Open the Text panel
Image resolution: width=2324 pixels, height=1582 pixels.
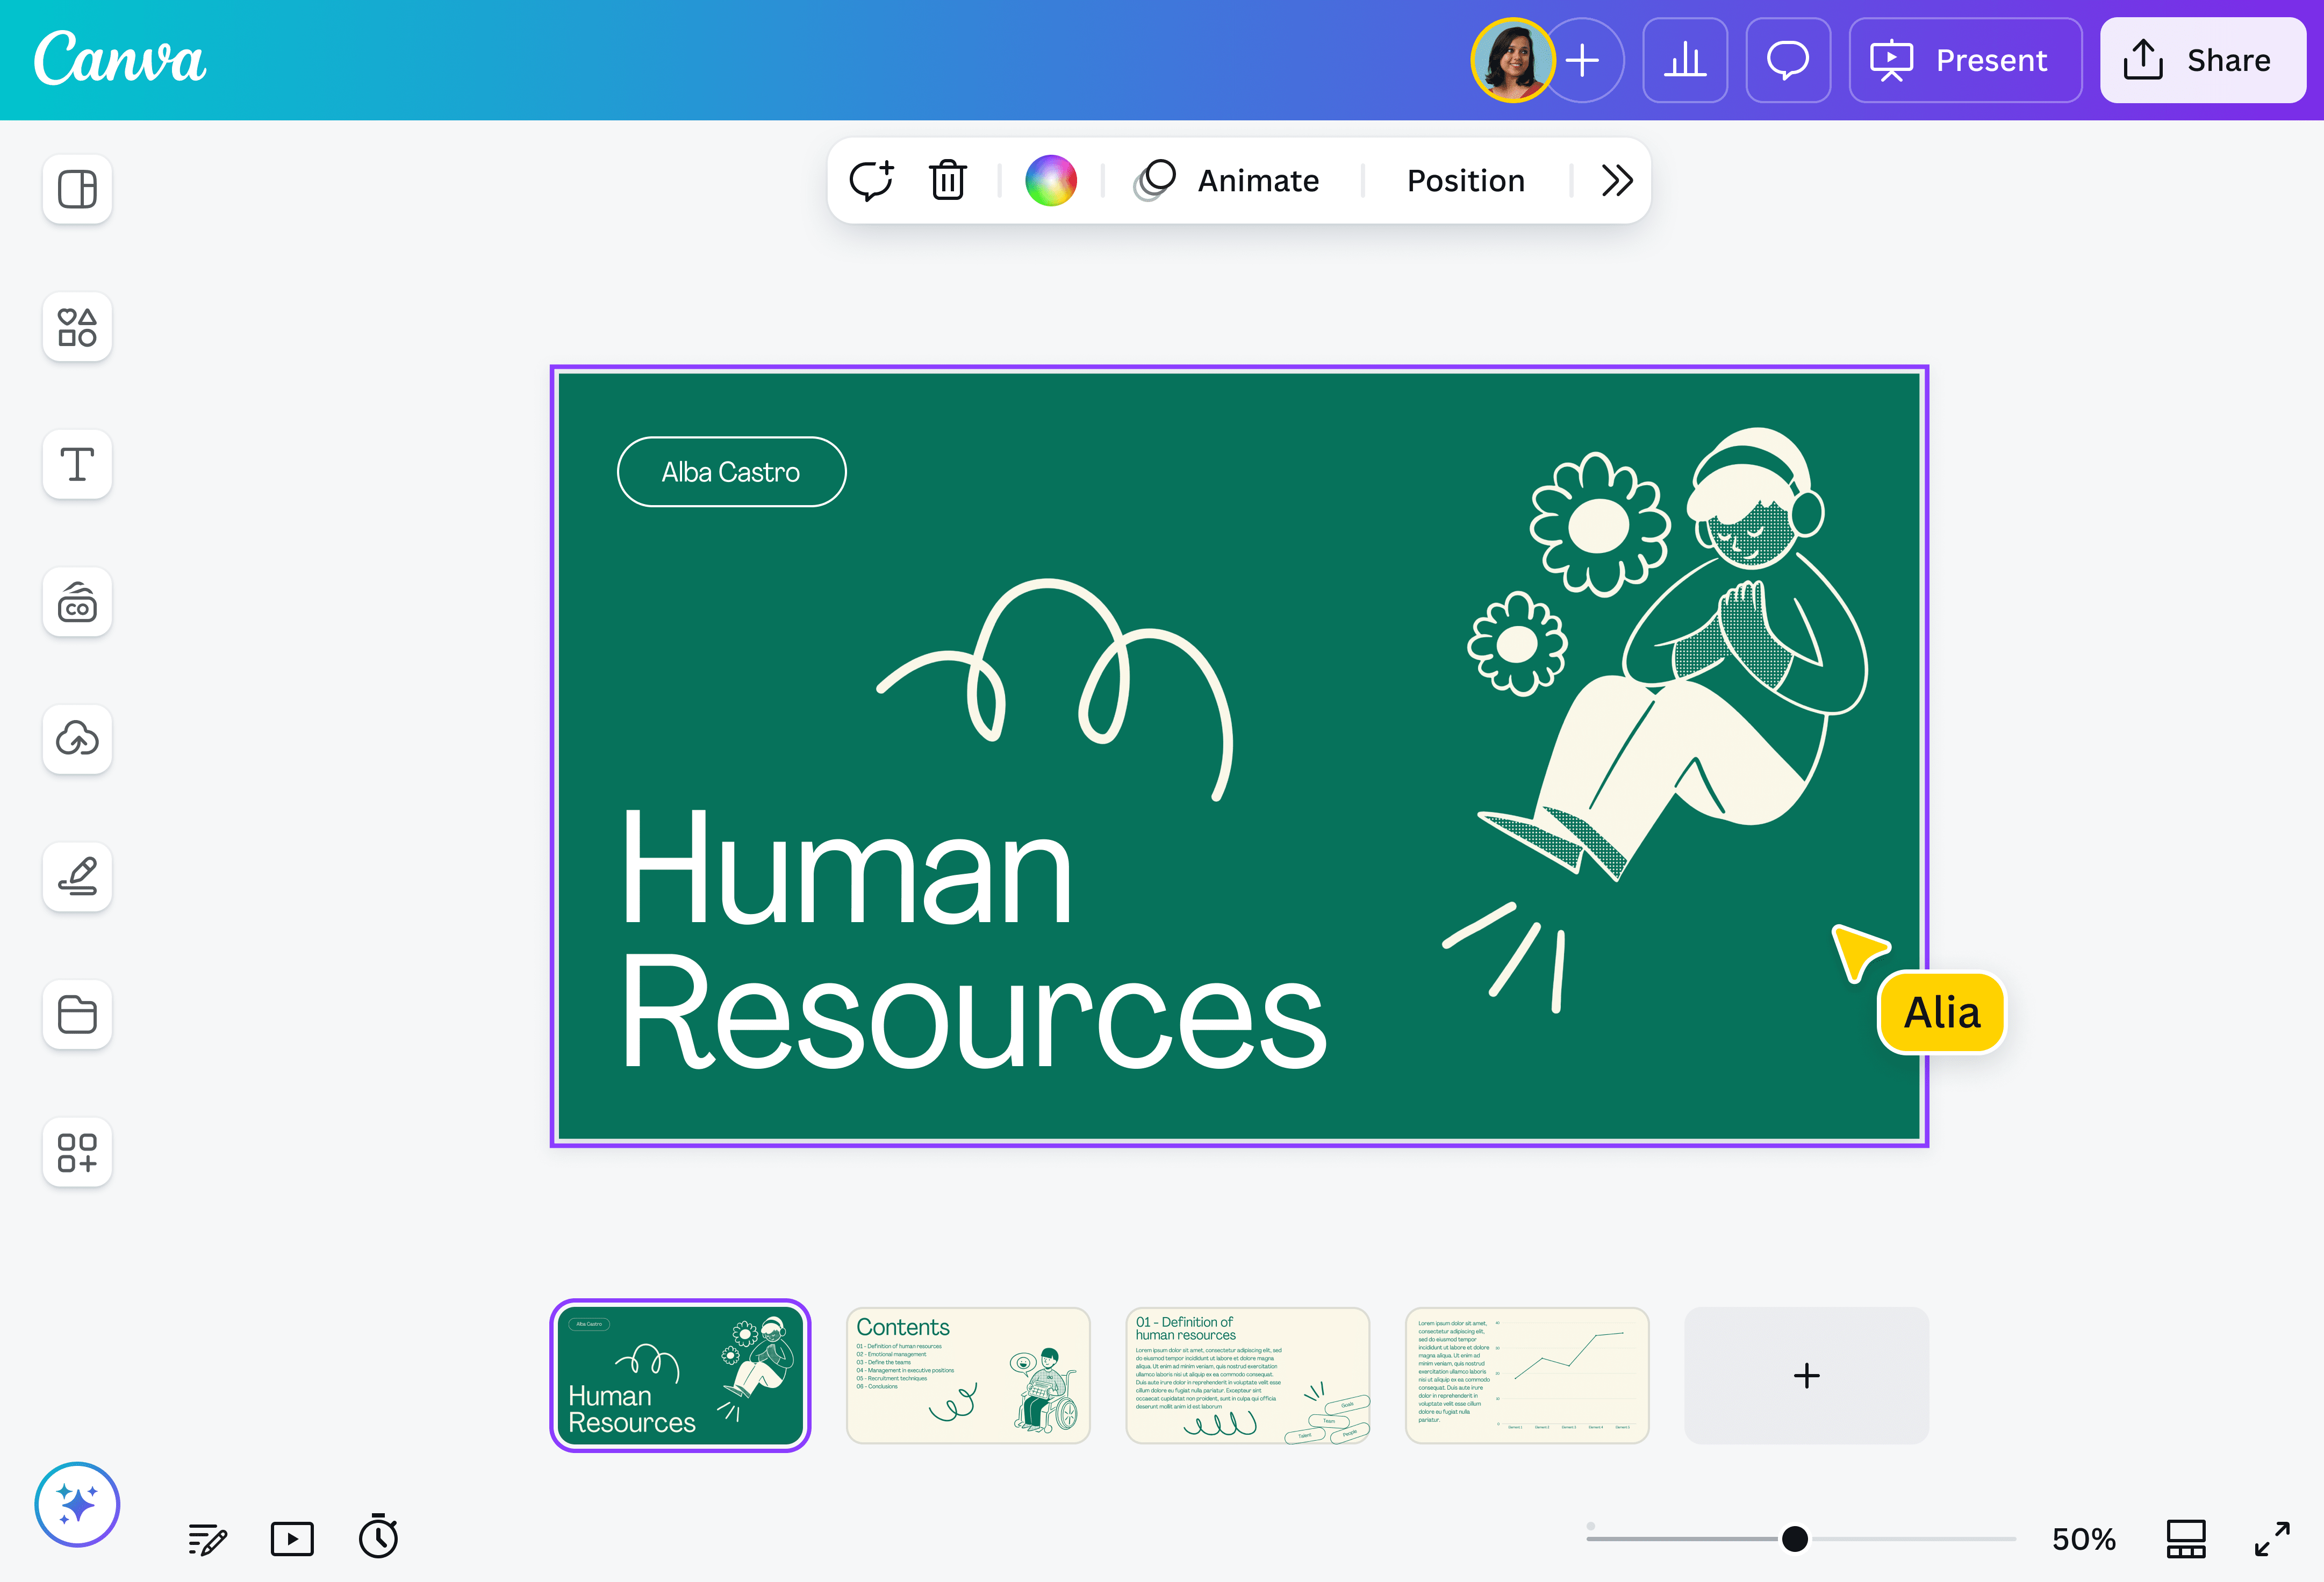[x=77, y=464]
